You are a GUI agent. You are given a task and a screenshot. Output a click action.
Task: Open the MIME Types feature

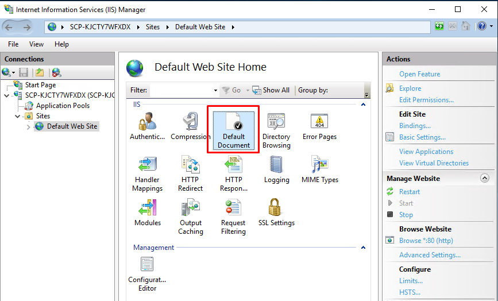point(320,169)
